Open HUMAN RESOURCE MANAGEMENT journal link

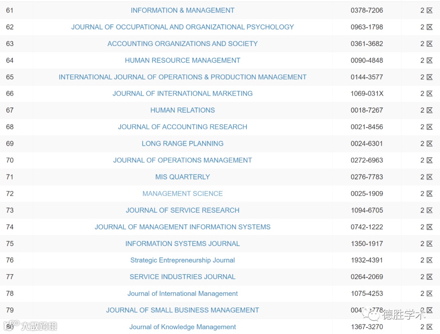[183, 60]
